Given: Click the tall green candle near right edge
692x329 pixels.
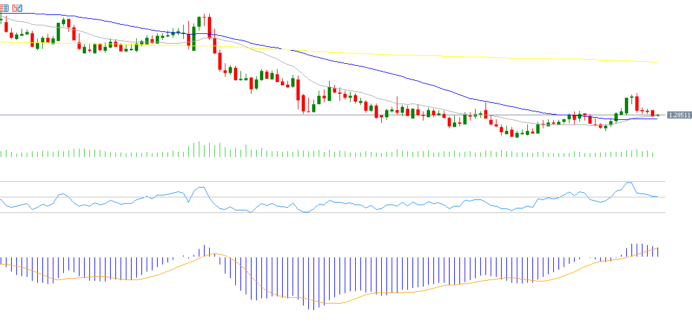Looking at the screenshot, I should coord(626,106).
